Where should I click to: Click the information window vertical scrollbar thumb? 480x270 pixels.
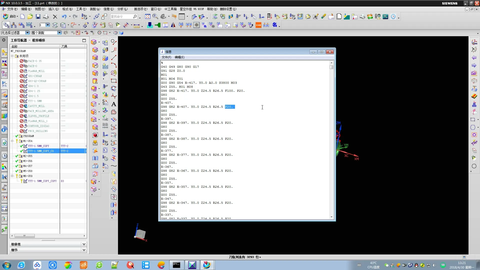coord(331,67)
